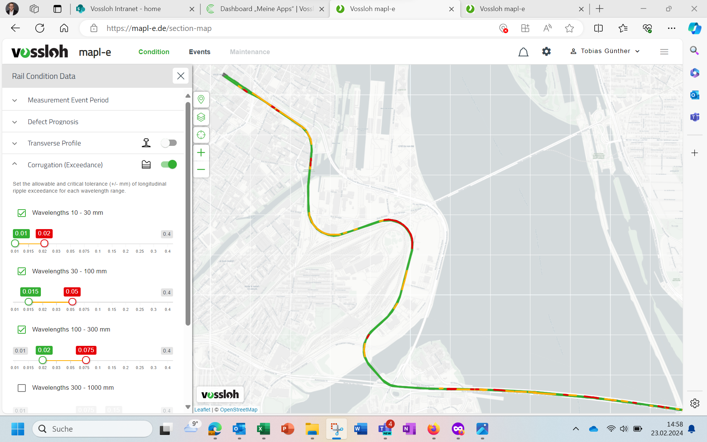Select the Condition tab
This screenshot has width=707, height=442.
tap(154, 52)
